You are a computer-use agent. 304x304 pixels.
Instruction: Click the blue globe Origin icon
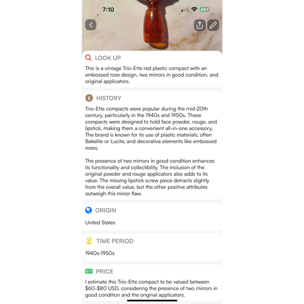[x=88, y=210]
